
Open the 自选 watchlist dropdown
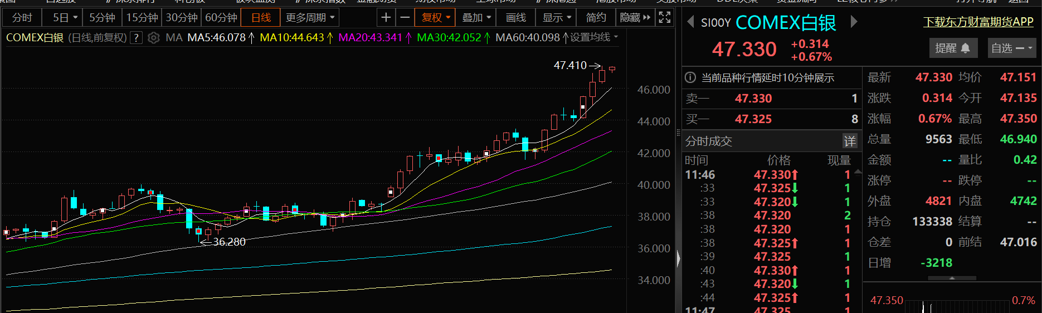[1011, 48]
